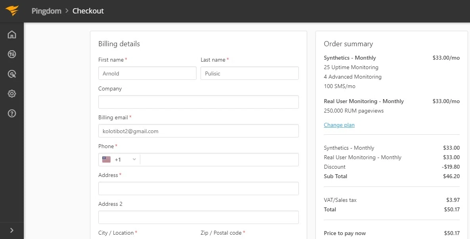Image resolution: width=470 pixels, height=239 pixels.
Task: Focus the Billing email field
Action: point(199,131)
